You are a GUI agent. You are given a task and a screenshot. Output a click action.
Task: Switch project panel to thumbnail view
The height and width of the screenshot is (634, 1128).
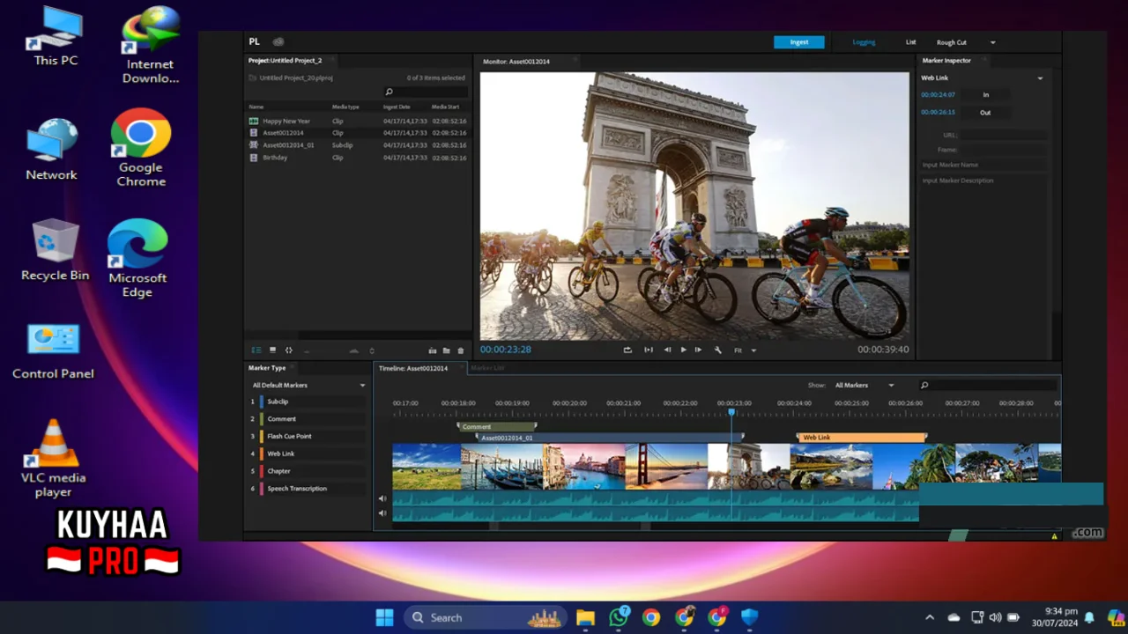click(272, 350)
